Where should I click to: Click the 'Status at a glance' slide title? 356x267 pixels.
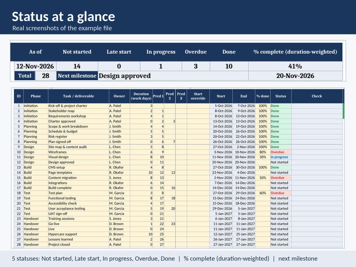(63, 17)
